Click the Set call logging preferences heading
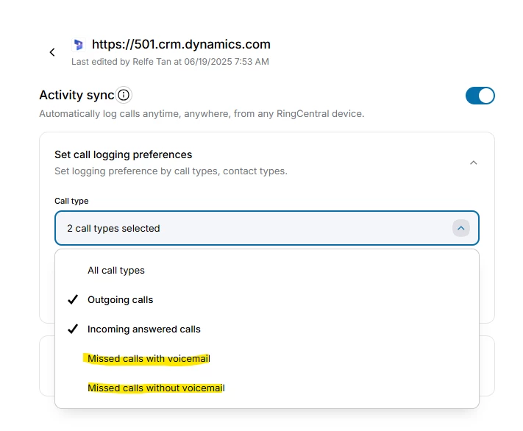 tap(124, 154)
